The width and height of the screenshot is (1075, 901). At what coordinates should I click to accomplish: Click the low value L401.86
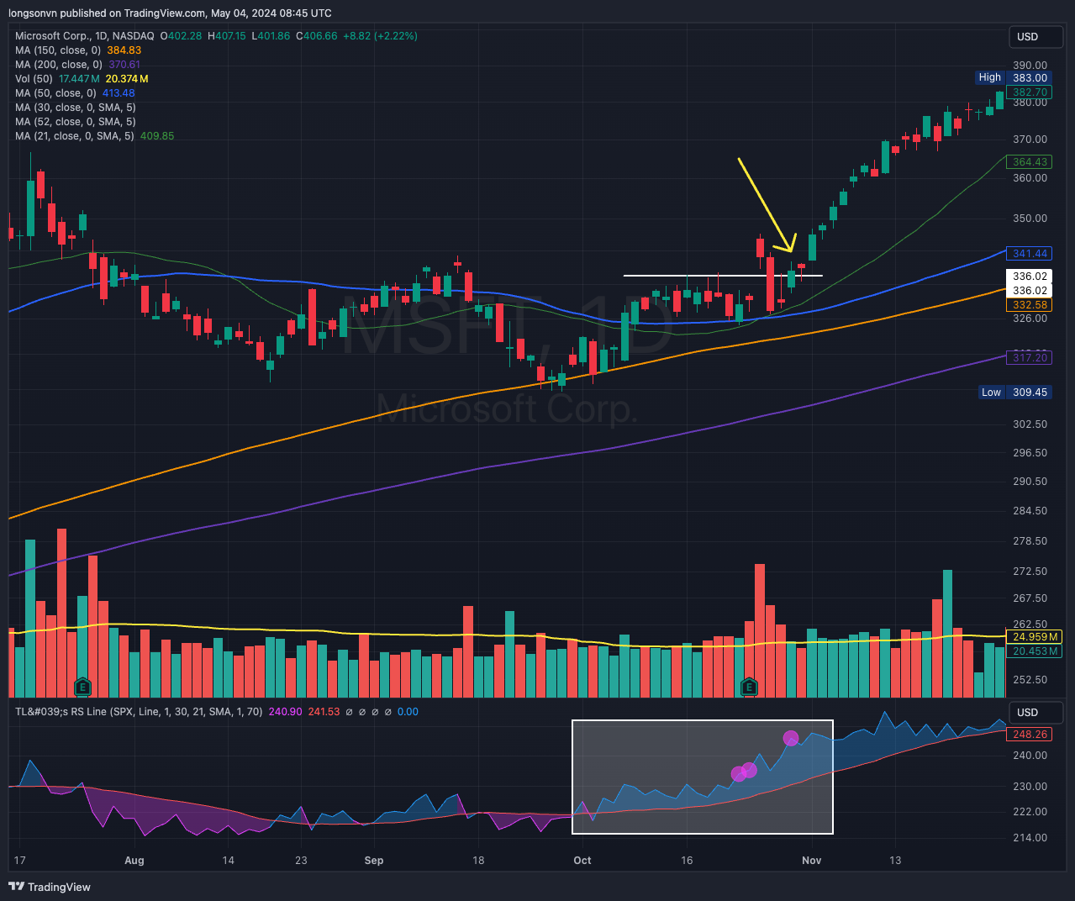point(271,36)
